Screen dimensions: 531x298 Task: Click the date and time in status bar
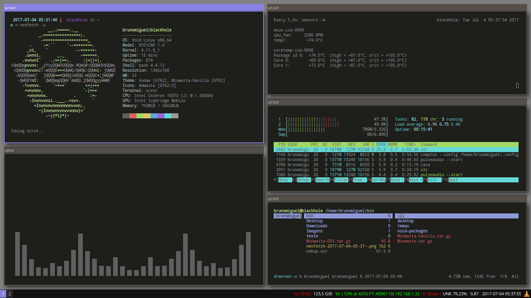coord(501,294)
